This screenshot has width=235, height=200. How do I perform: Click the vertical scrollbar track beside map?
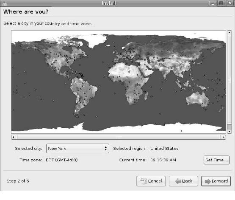pos(229,80)
